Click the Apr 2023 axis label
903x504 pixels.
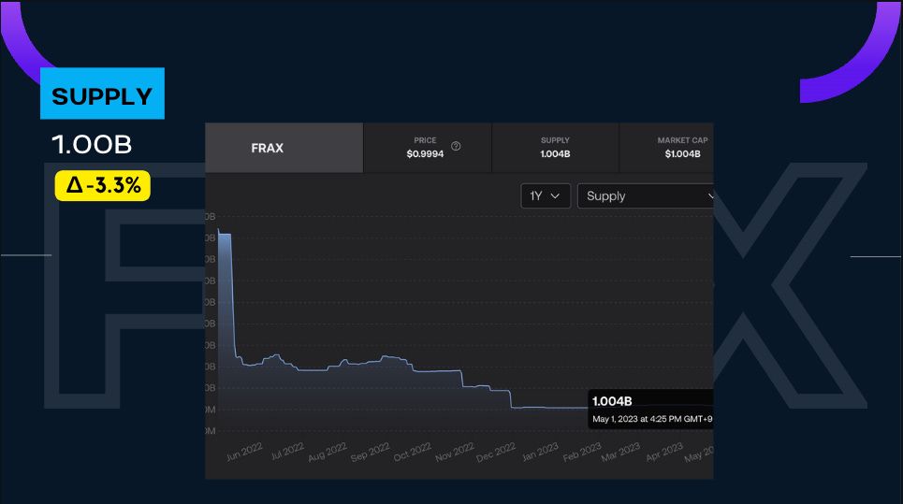(665, 454)
